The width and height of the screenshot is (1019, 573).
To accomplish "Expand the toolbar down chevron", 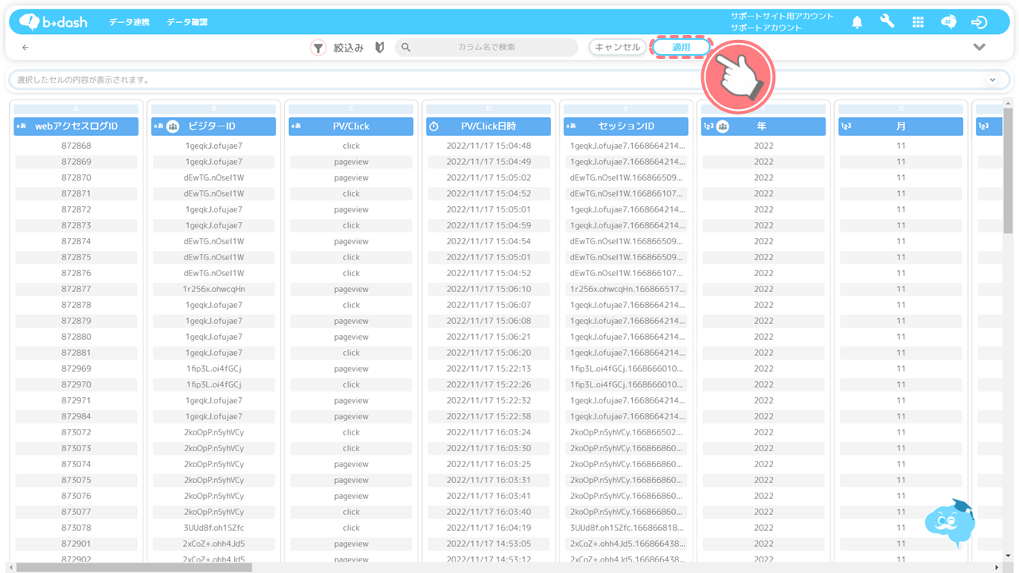I will click(979, 47).
